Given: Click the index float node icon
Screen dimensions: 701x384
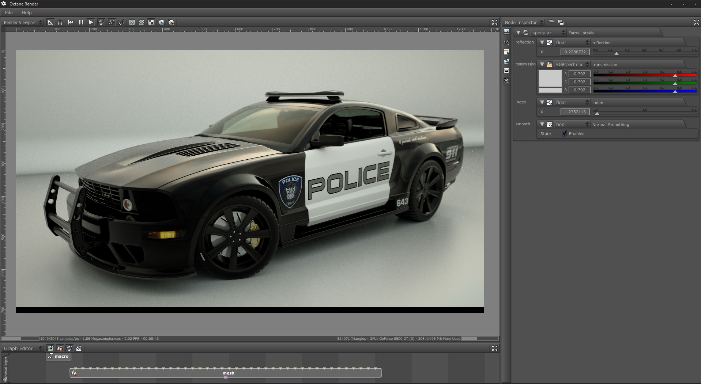Looking at the screenshot, I should point(549,102).
